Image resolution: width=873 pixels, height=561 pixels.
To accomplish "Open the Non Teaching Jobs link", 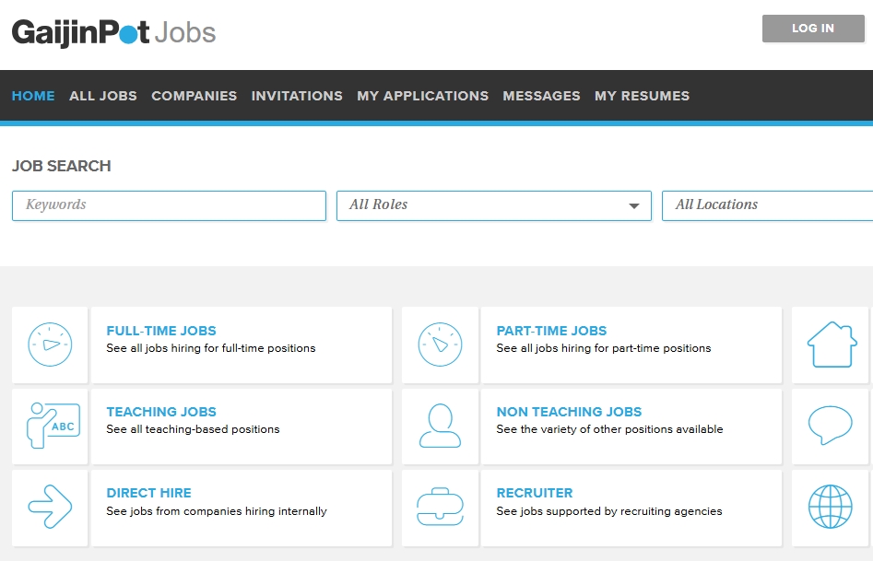I will tap(569, 412).
